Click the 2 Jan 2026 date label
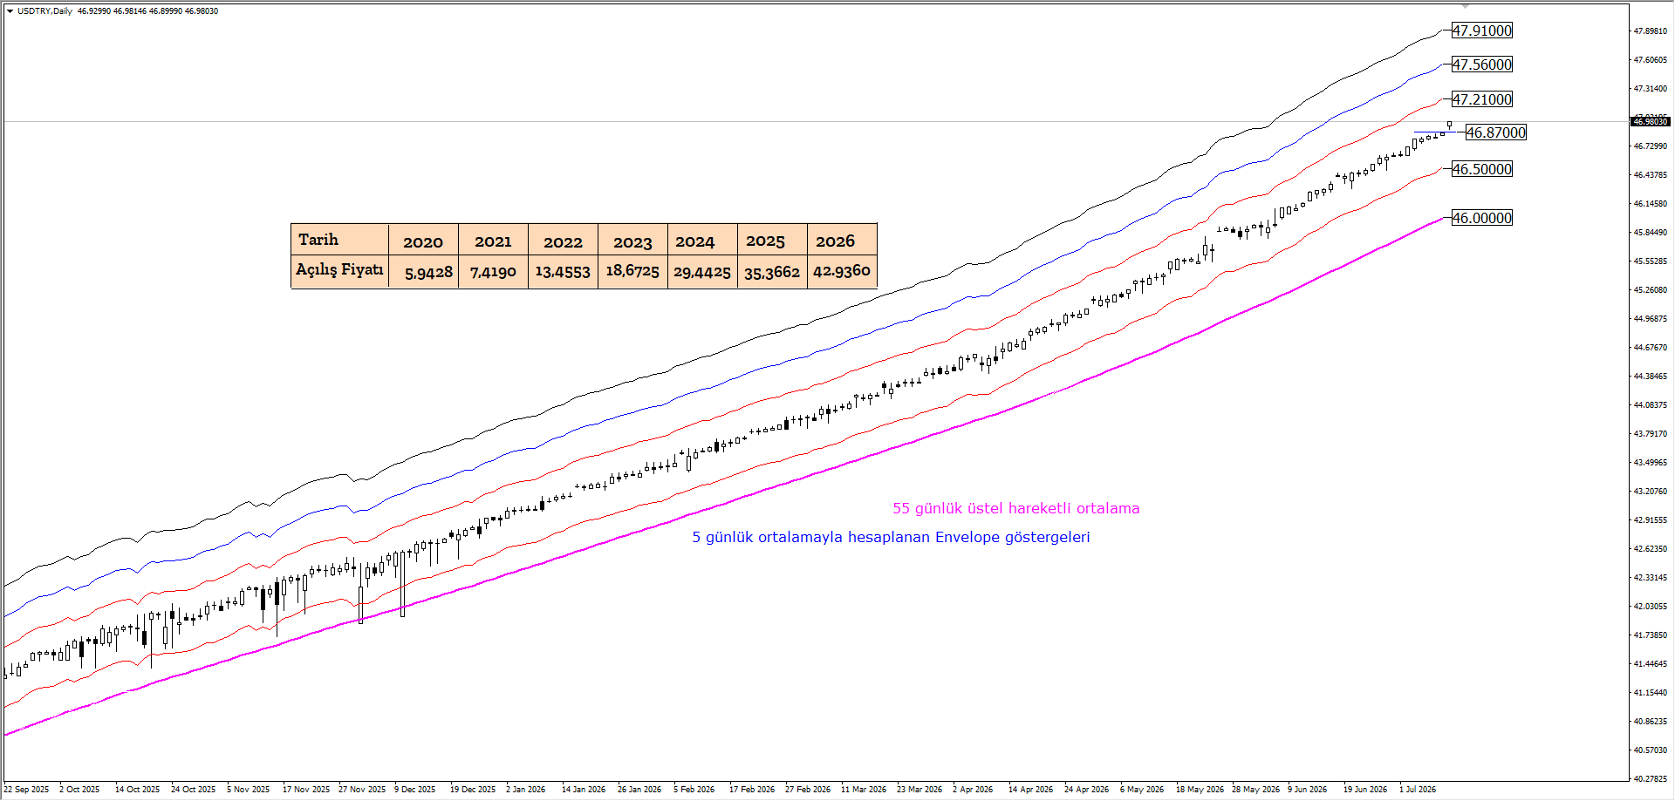The height and width of the screenshot is (801, 1675). click(525, 790)
